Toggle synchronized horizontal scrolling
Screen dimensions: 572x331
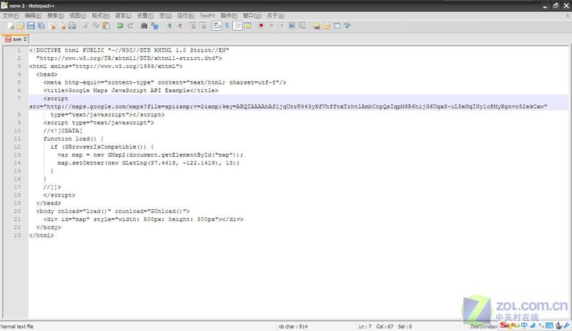(203, 26)
